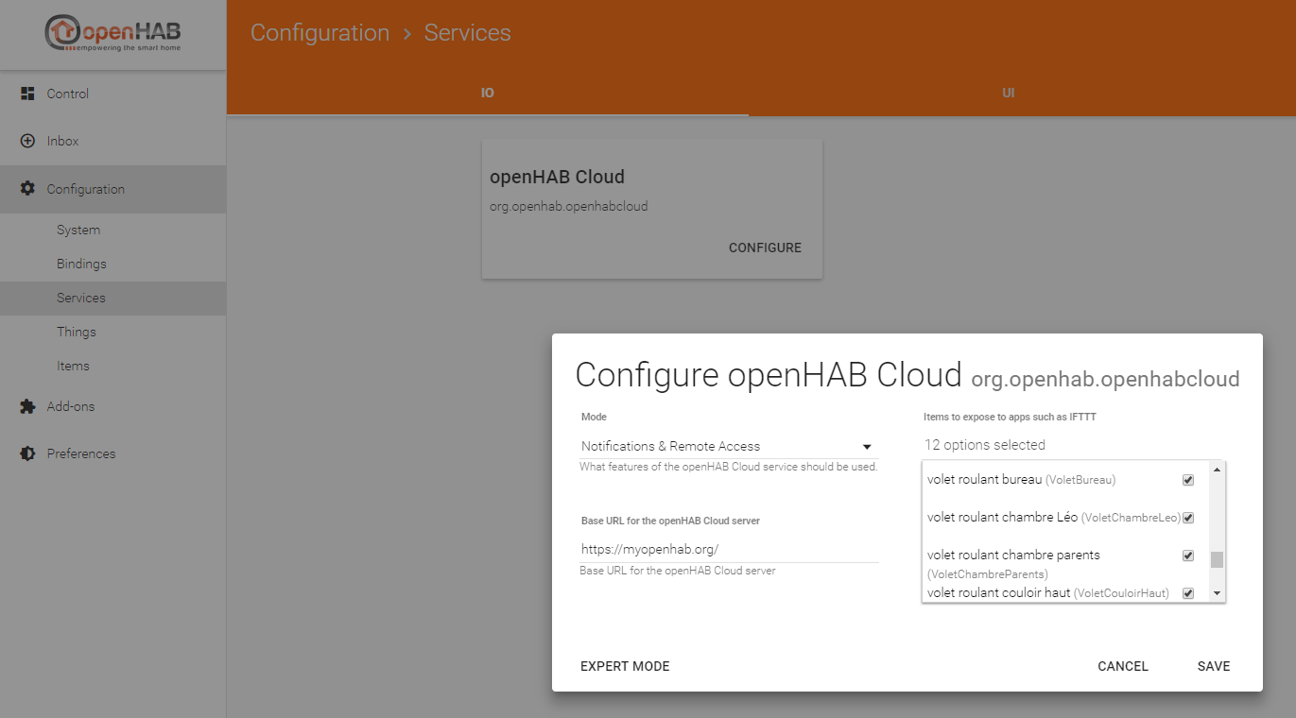Uncheck volet roulant couloir haut checkbox

[1188, 593]
